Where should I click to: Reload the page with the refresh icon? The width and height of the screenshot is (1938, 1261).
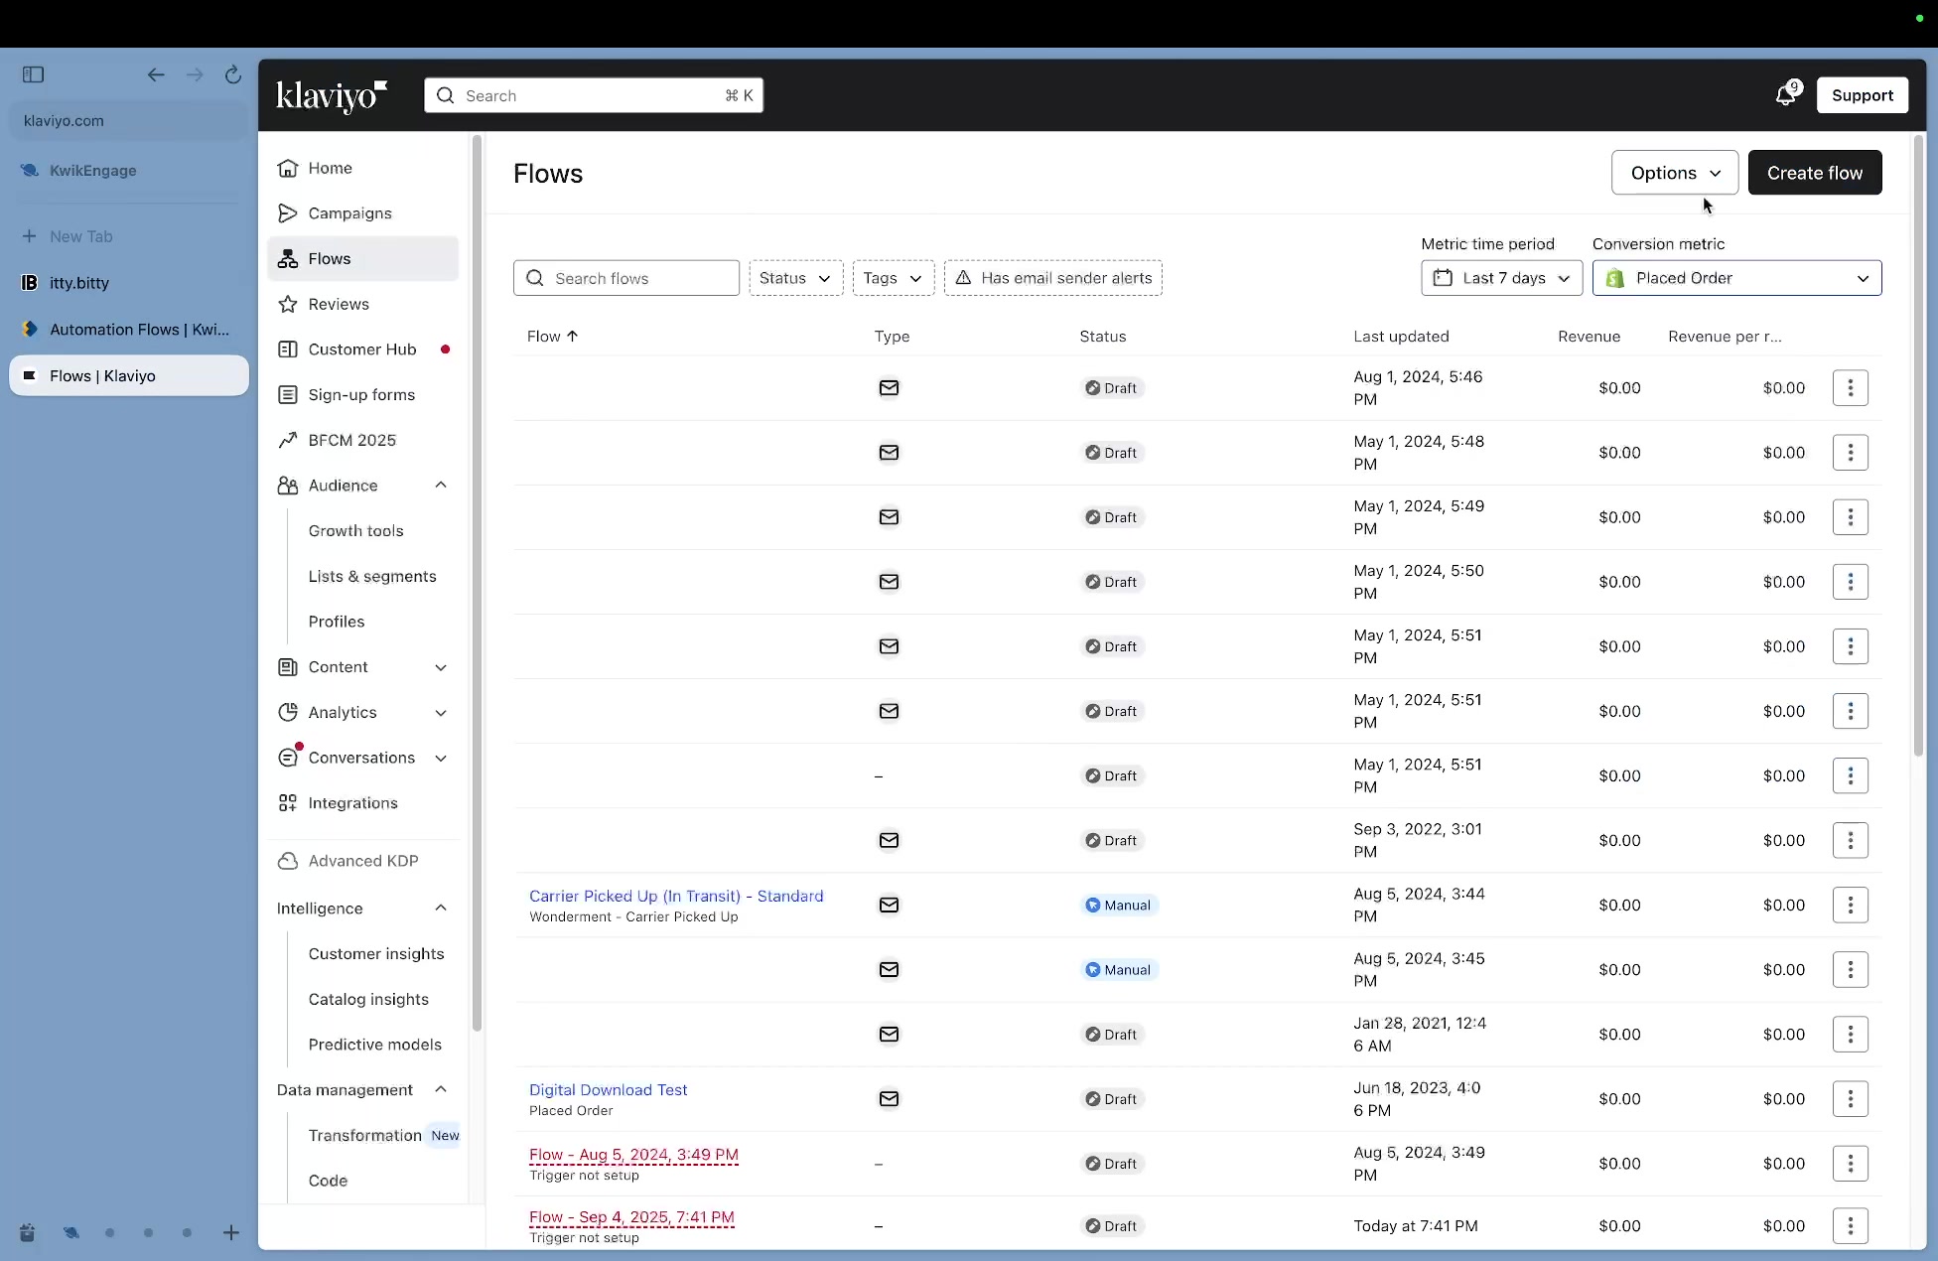click(x=232, y=74)
